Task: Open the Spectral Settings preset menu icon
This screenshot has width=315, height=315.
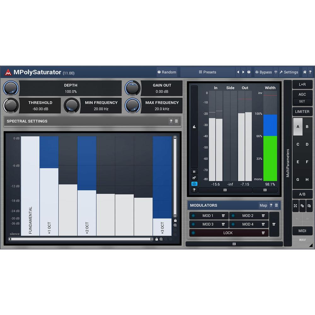Action: coord(176,121)
